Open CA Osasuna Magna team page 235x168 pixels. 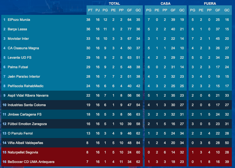tap(23, 48)
